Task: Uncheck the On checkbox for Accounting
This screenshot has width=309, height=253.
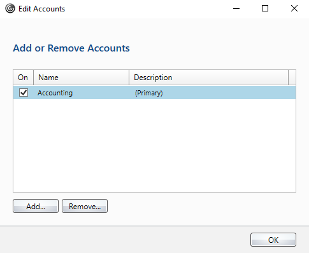Action: (x=24, y=93)
